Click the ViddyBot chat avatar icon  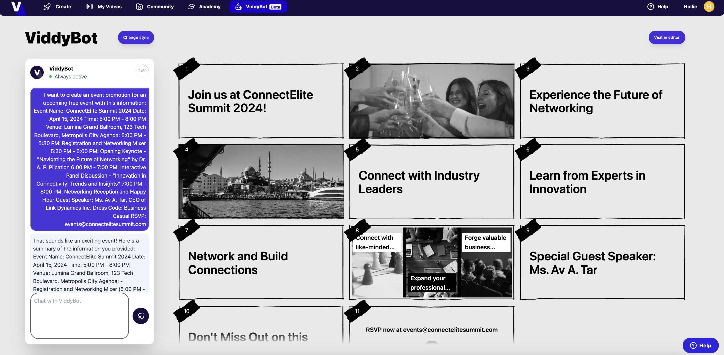pyautogui.click(x=37, y=72)
